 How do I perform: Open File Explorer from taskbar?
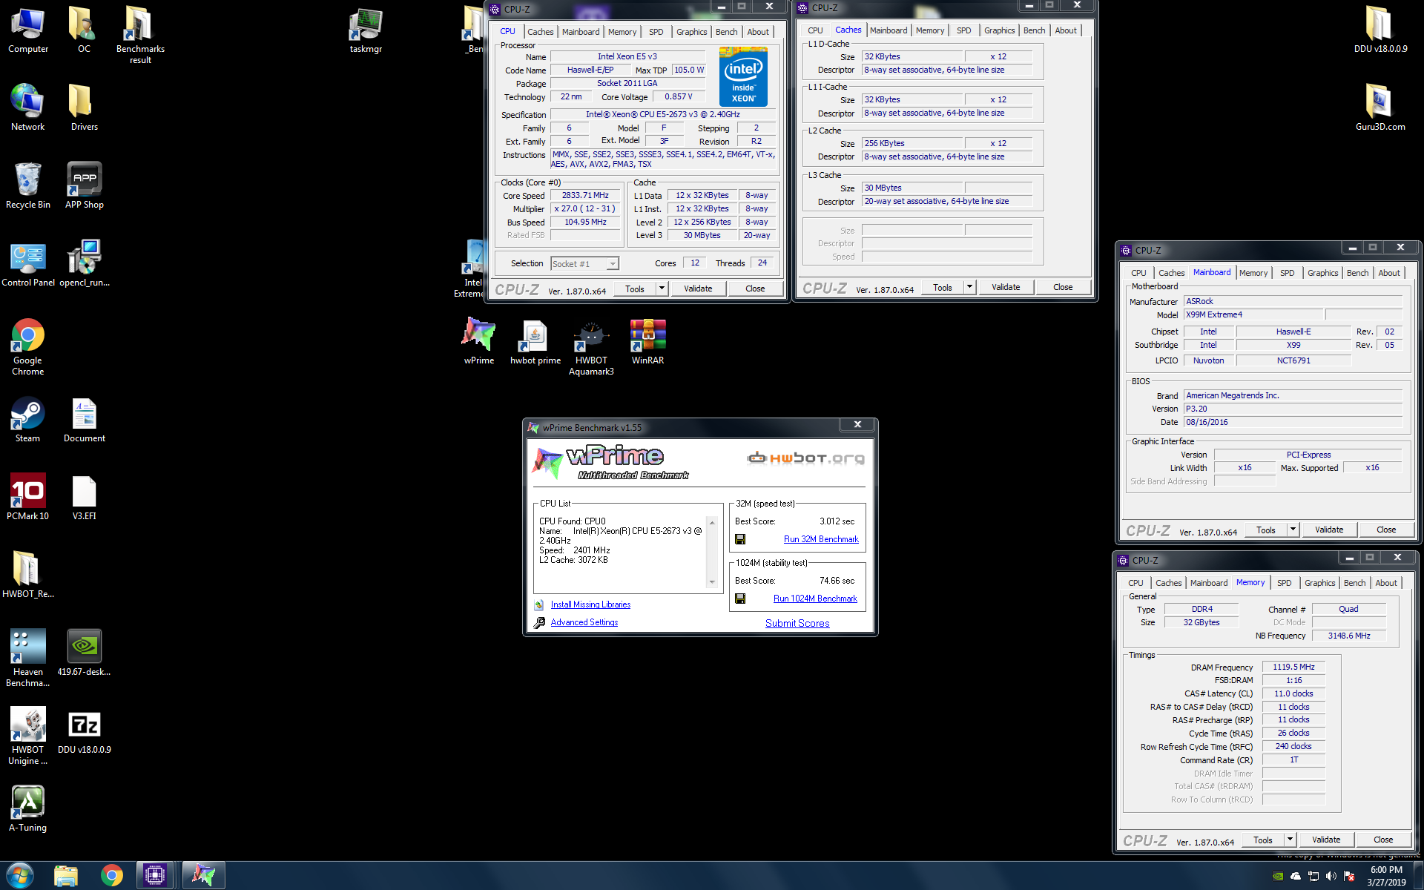click(65, 876)
